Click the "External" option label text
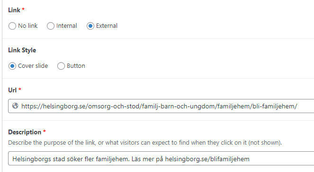314x172 pixels. [107, 26]
